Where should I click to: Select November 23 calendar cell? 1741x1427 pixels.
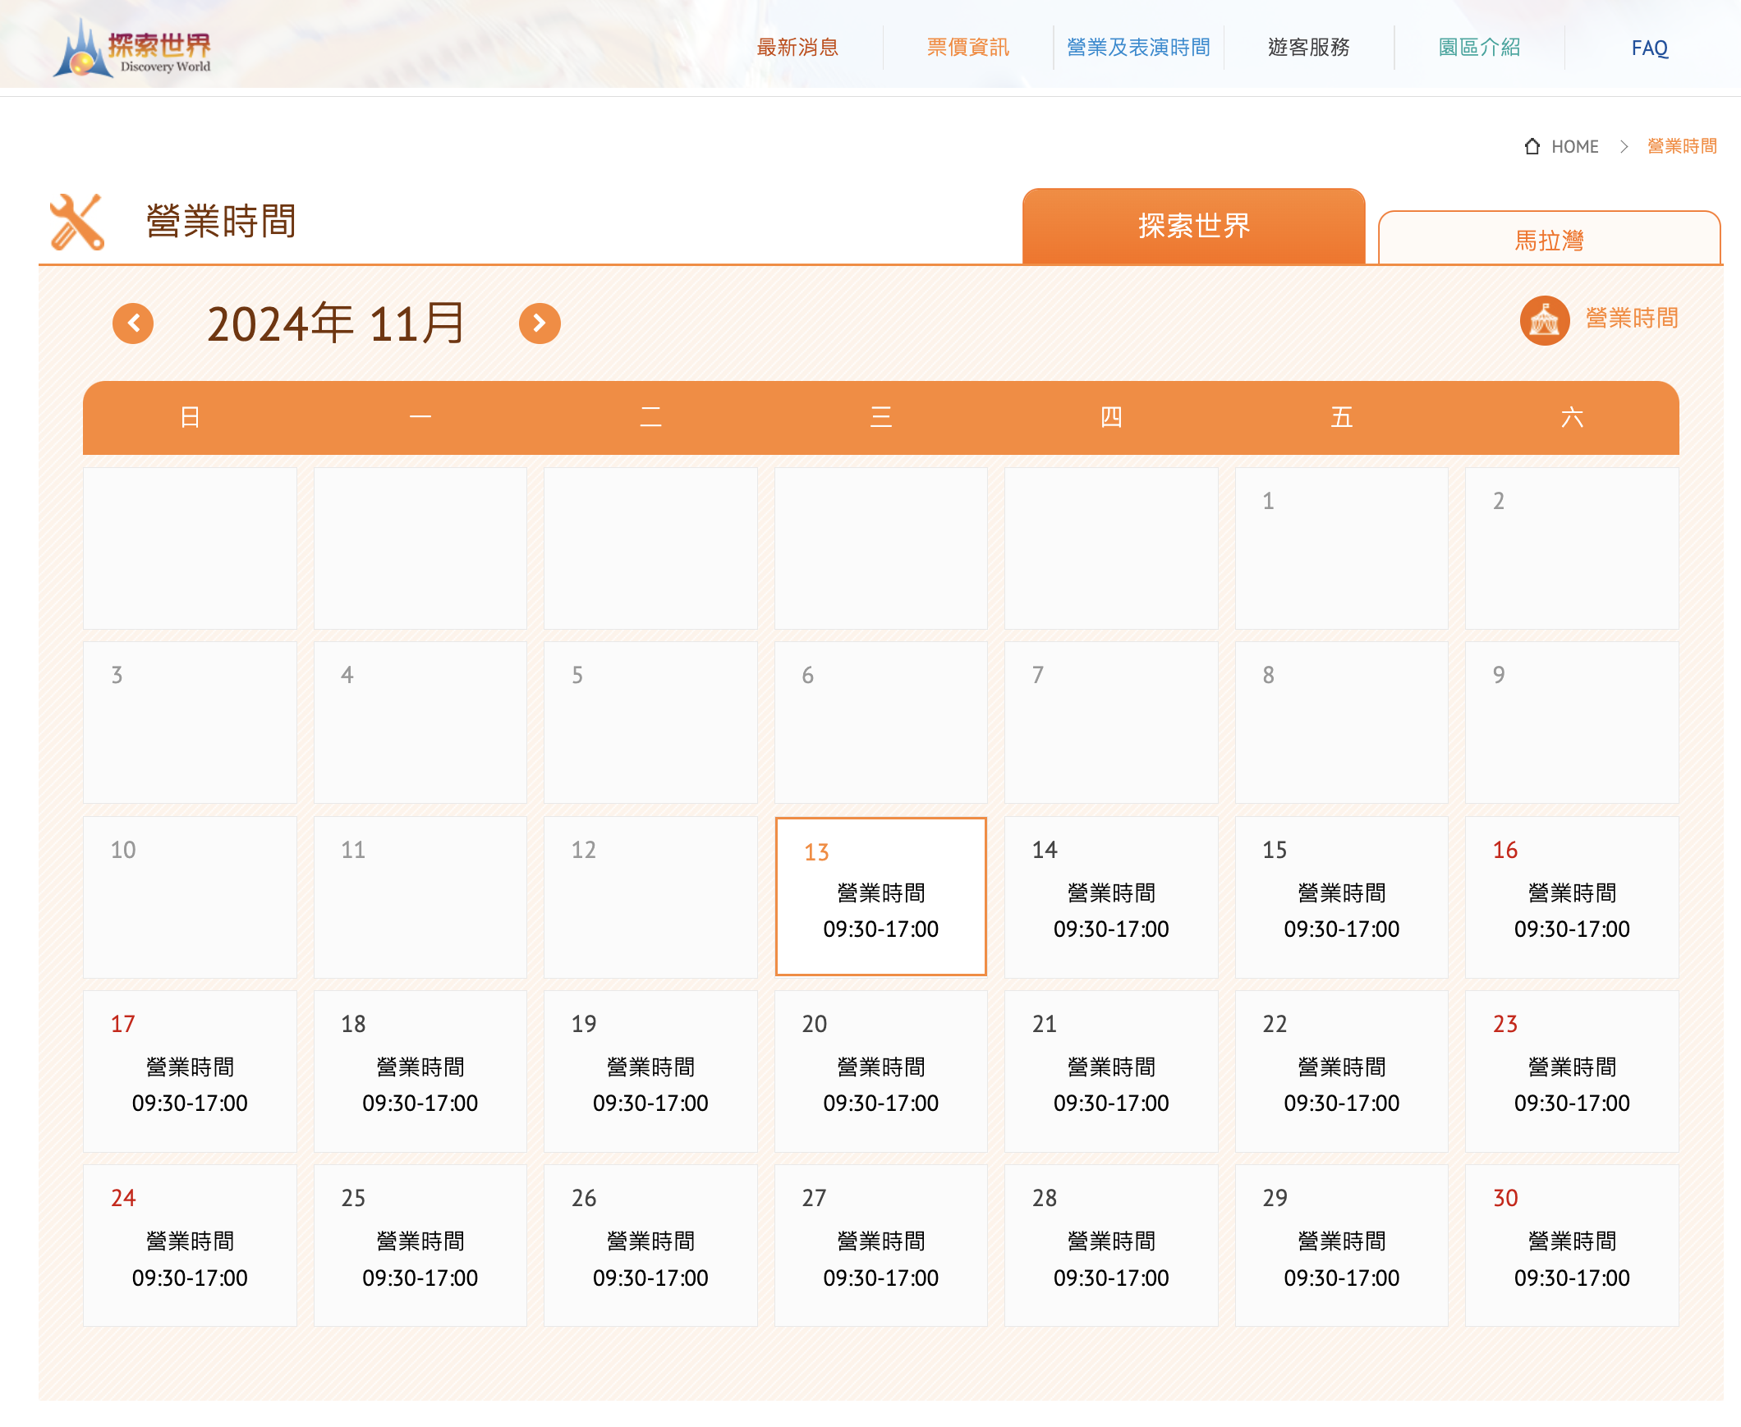point(1571,1071)
